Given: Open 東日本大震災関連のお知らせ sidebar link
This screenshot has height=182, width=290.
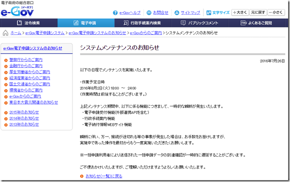Looking at the screenshot, I should tap(34, 102).
